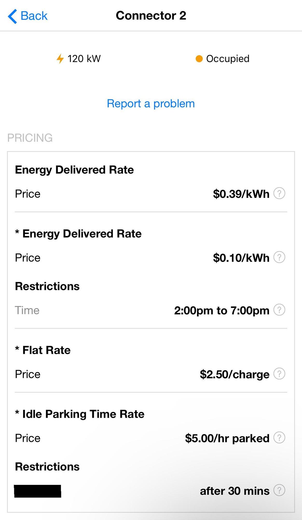Select the Idle Parking Time Rate heading
302x520 pixels.
tap(83, 414)
